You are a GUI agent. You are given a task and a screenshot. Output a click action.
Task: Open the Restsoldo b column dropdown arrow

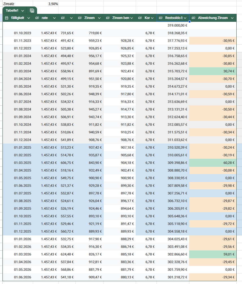(185, 18)
